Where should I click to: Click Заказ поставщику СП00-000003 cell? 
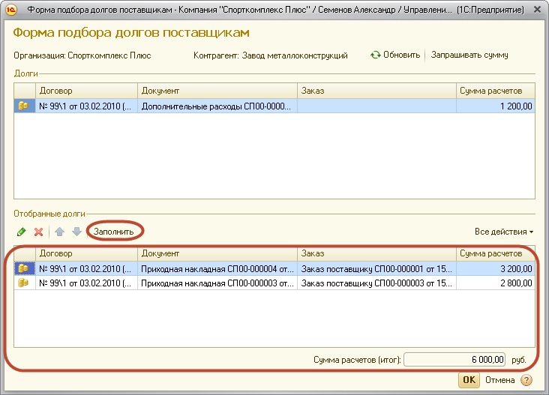(x=376, y=283)
